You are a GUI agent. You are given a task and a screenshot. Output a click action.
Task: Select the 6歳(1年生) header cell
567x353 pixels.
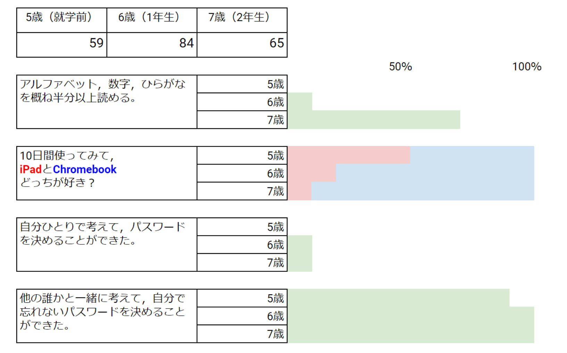152,20
